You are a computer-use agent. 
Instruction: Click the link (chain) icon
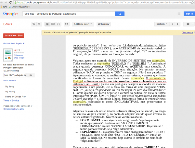(x=66, y=24)
